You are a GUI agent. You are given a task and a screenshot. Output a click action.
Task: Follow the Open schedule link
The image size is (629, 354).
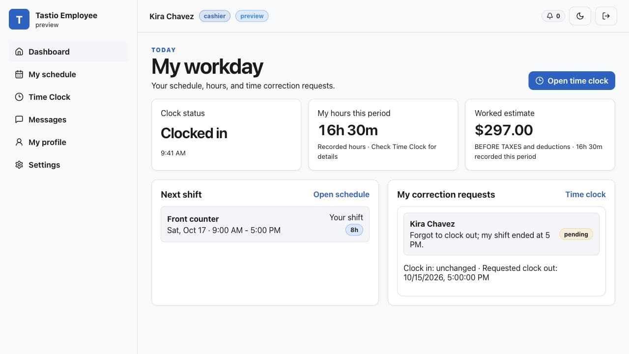(x=341, y=194)
